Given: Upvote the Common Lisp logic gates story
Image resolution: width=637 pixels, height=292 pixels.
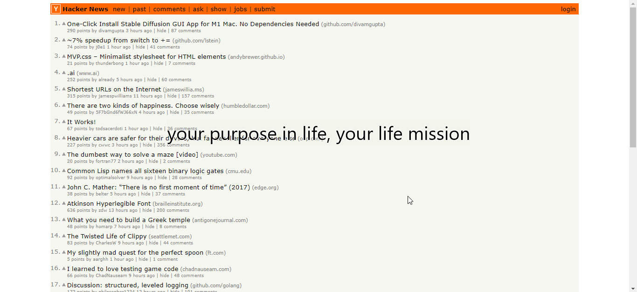Looking at the screenshot, I should click(x=64, y=170).
